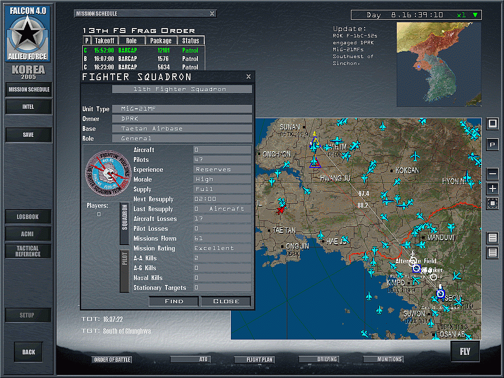Select the Squadron vertical tab
This screenshot has width=504, height=378.
pyautogui.click(x=125, y=223)
